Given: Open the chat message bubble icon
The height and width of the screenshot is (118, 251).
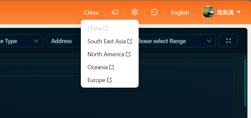Looking at the screenshot, I should [x=155, y=12].
